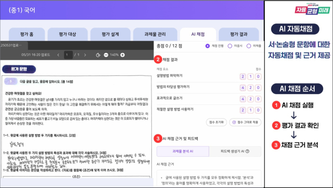Screen dimensions: 333x188
Task: Set 효과적으로 글쓰기 score to 0
Action: pos(258,99)
